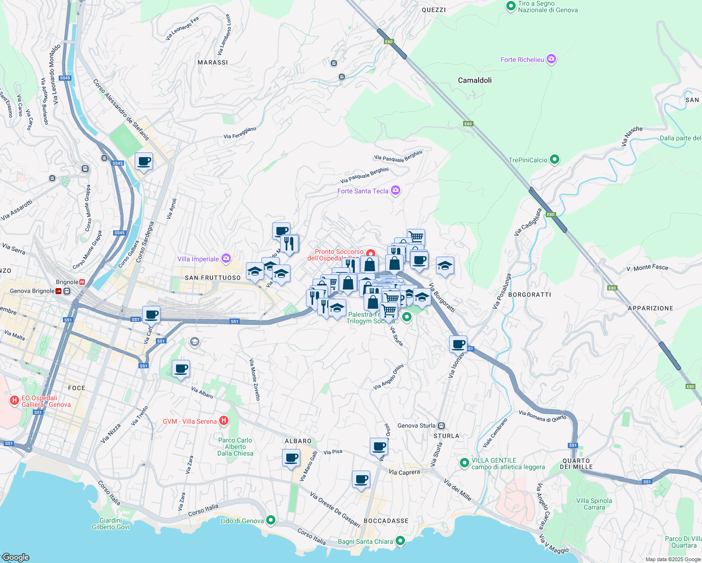Open the TrePiniCalcio location pin
Viewport: 702px width, 563px height.
coord(555,160)
